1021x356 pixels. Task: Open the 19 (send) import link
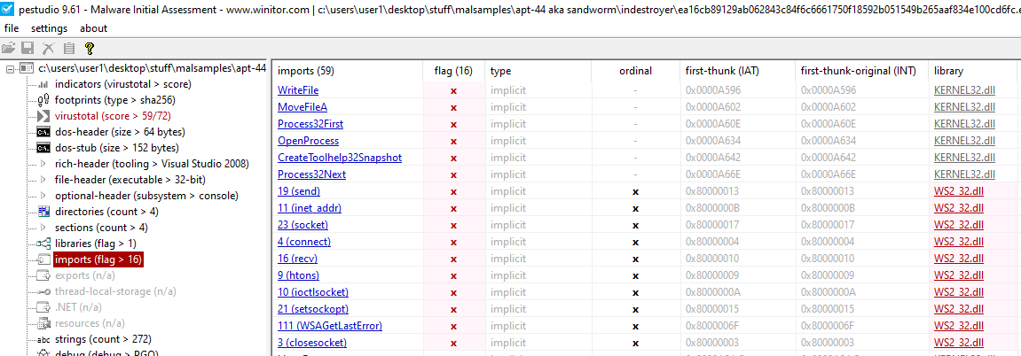[298, 191]
